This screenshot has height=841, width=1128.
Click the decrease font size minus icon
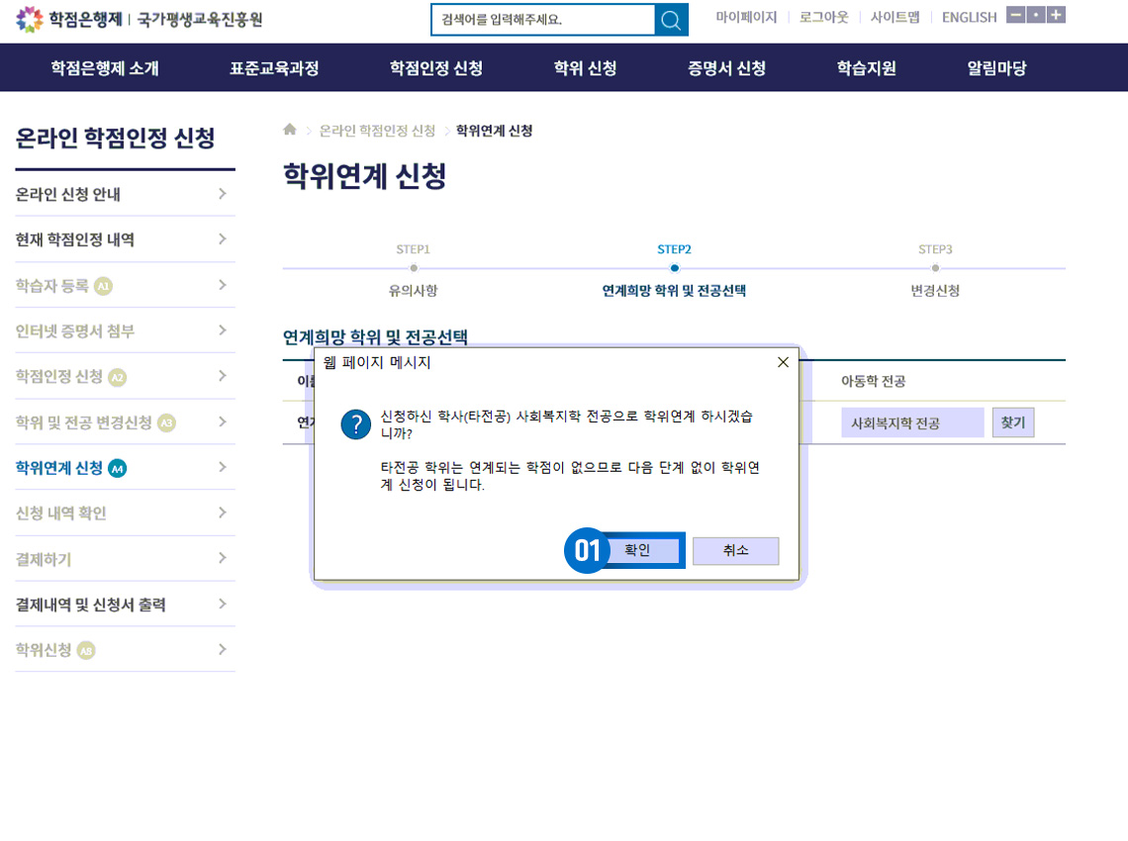(1015, 15)
